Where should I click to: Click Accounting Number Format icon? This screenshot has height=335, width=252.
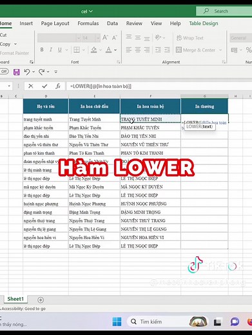coord(234,50)
